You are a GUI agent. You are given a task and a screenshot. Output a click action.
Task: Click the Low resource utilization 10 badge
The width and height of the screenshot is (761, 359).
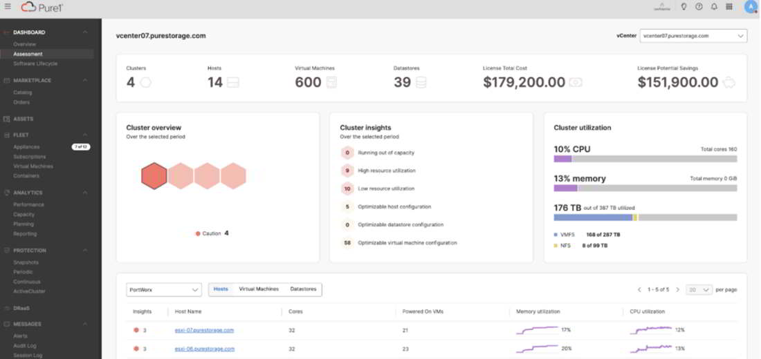347,188
